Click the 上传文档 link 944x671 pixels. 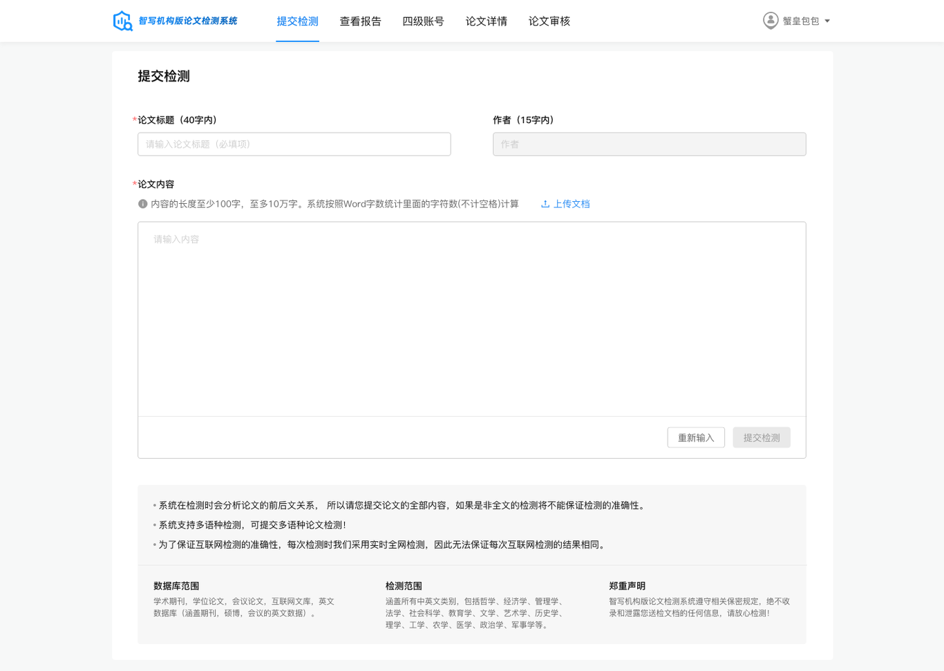(x=572, y=204)
